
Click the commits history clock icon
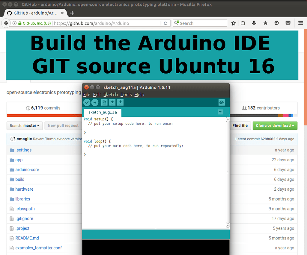[28, 108]
